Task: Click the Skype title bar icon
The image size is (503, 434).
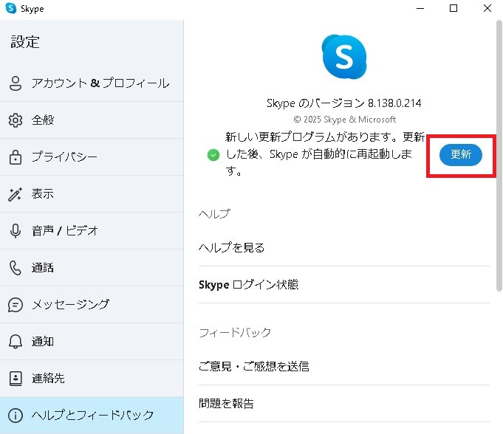Action: point(11,8)
